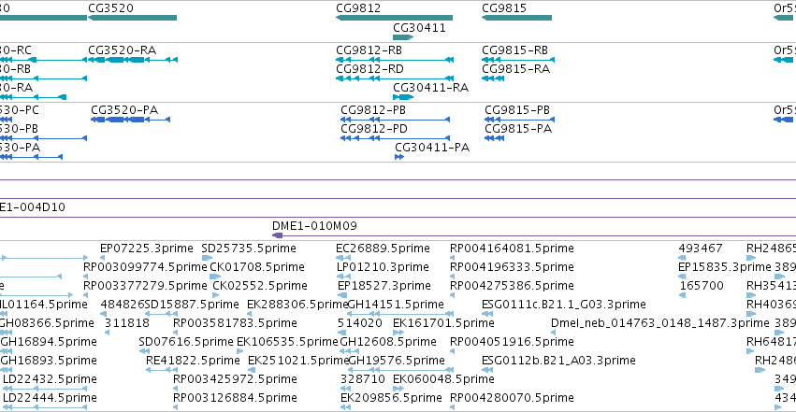The image size is (796, 412).
Task: Select the ESG0111c.B21.1_G03.3prime feature
Action: (563, 304)
